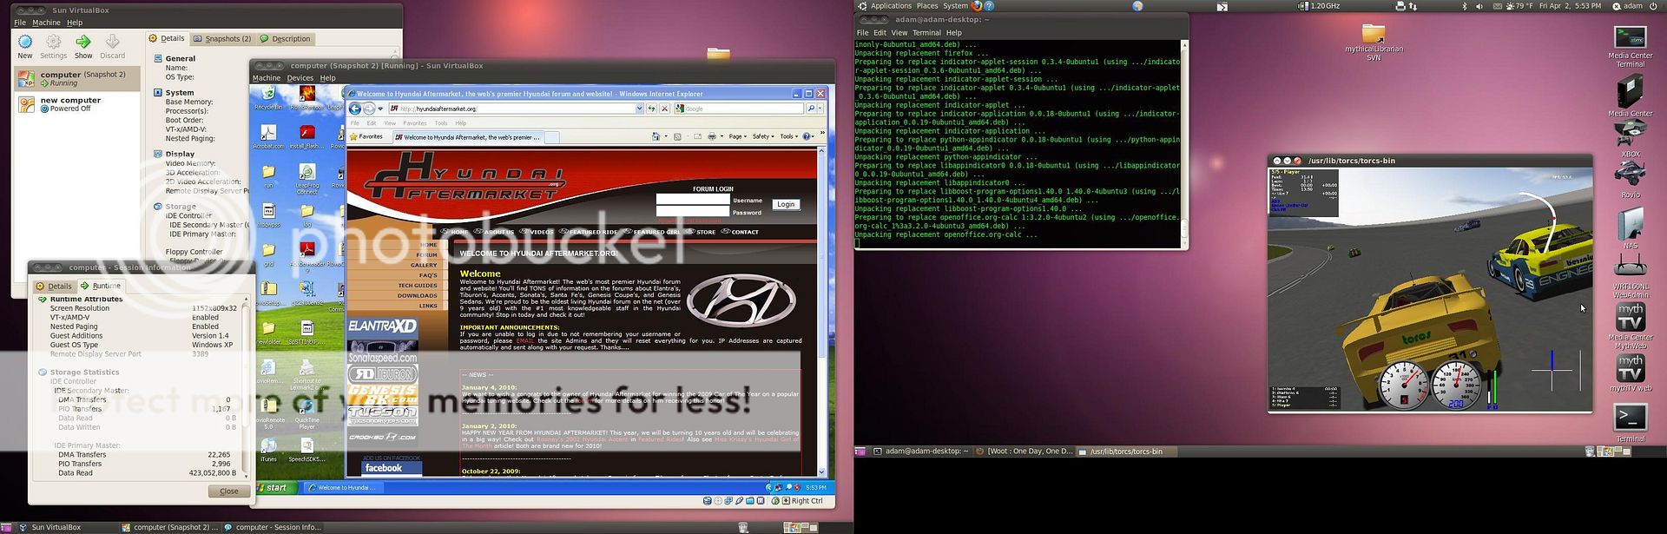The image size is (1667, 534).
Task: Click the Login button on forum
Action: 785,205
